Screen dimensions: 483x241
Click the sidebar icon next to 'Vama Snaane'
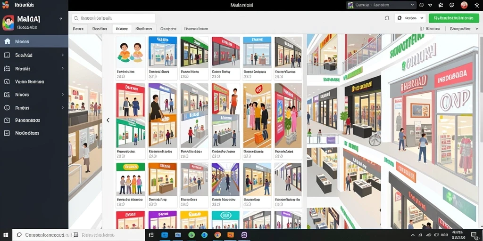[7, 82]
